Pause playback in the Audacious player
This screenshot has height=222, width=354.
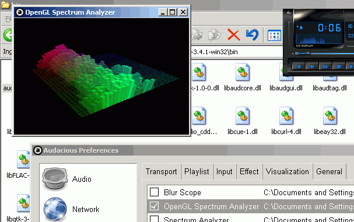[325, 66]
